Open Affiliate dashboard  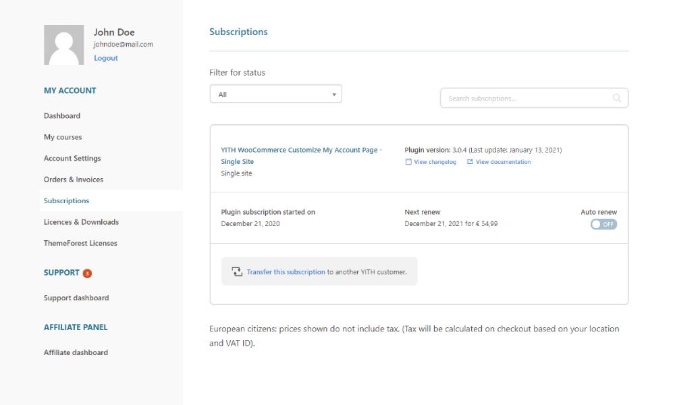[x=76, y=352]
